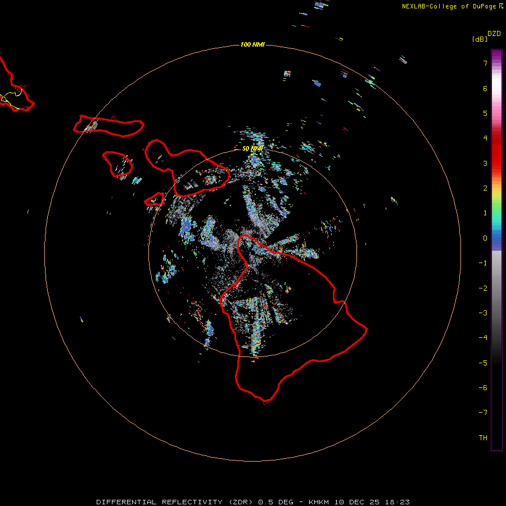Click inside the small Kahoolawe island outline
Viewport: 506px width, 506px height.
[x=154, y=200]
